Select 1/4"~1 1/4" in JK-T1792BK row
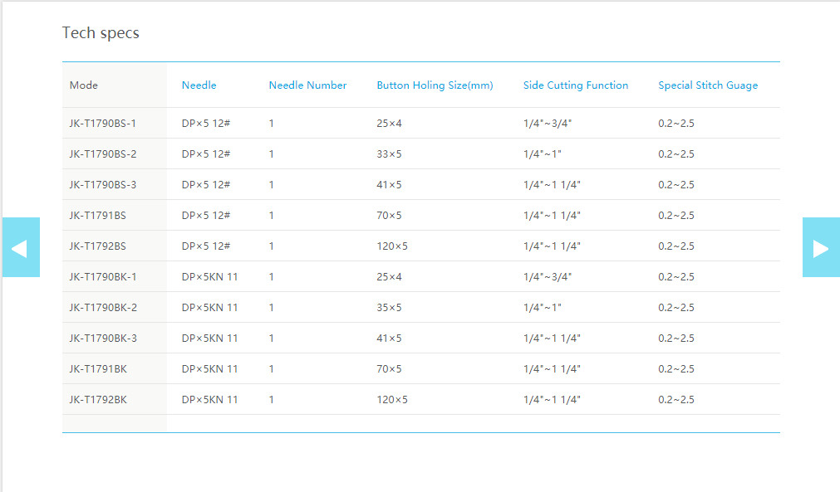The width and height of the screenshot is (840, 492). (552, 399)
